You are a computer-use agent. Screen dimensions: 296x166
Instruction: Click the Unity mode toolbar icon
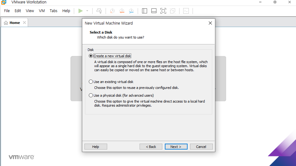coord(173,11)
